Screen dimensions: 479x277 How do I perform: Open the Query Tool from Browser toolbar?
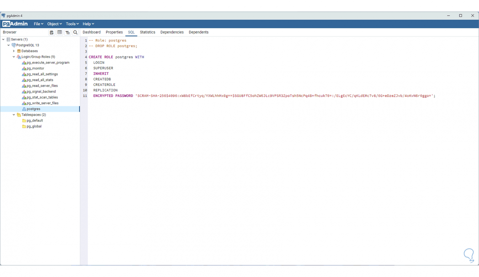(52, 32)
